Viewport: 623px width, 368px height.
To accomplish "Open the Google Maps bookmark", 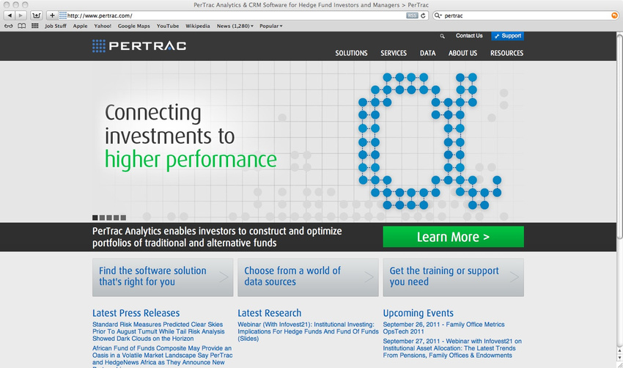I will (134, 26).
